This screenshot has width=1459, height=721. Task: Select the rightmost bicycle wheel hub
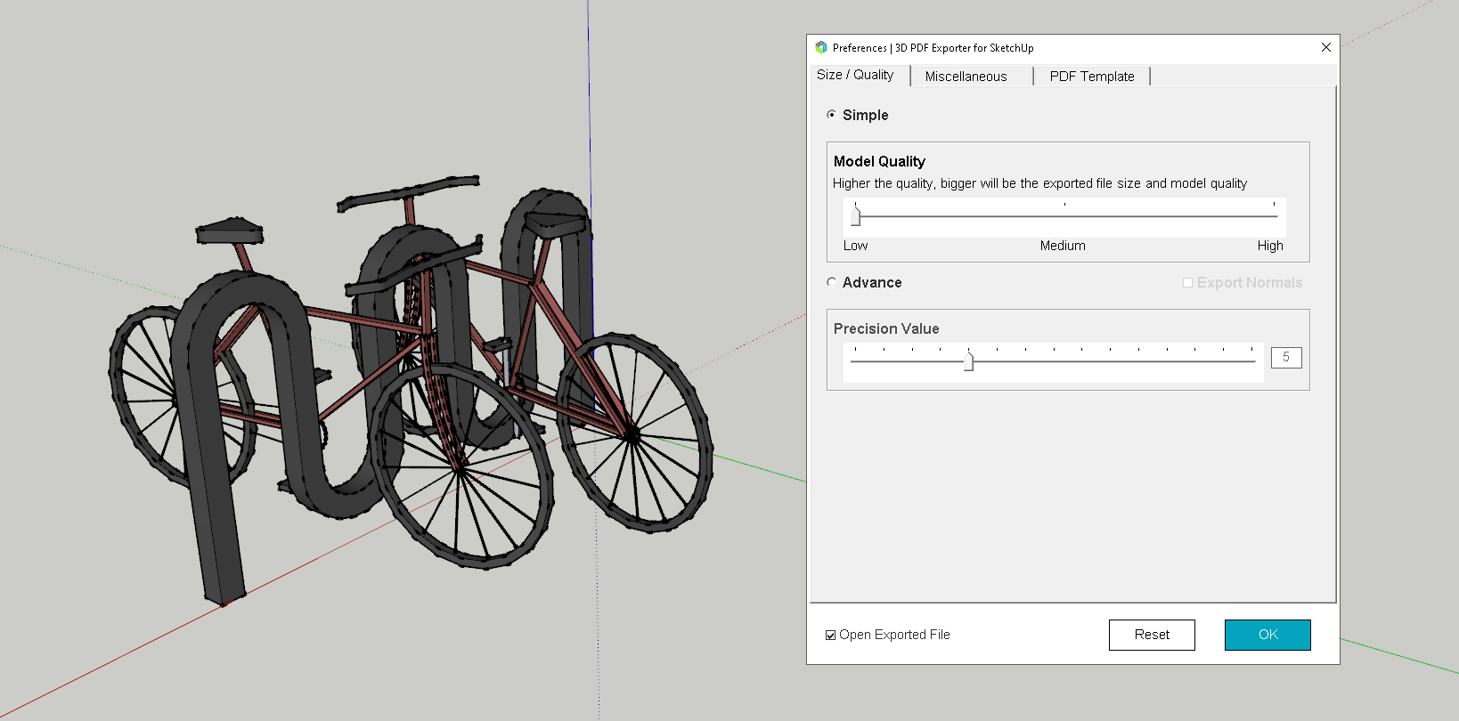(632, 435)
